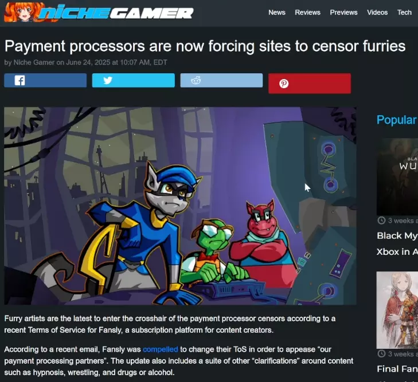418x382 pixels.
Task: Open the News menu item
Action: click(277, 13)
